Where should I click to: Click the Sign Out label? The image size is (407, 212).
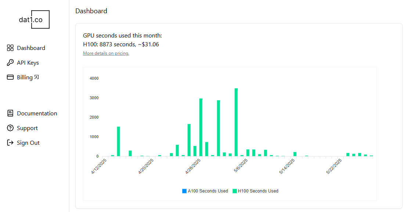(28, 143)
